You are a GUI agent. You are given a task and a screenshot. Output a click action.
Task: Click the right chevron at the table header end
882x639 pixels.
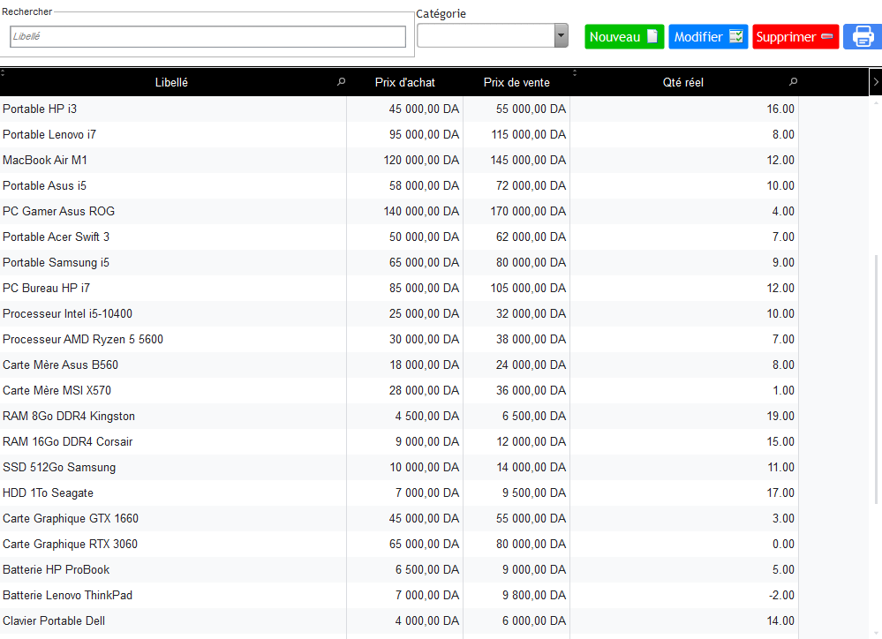click(x=875, y=82)
